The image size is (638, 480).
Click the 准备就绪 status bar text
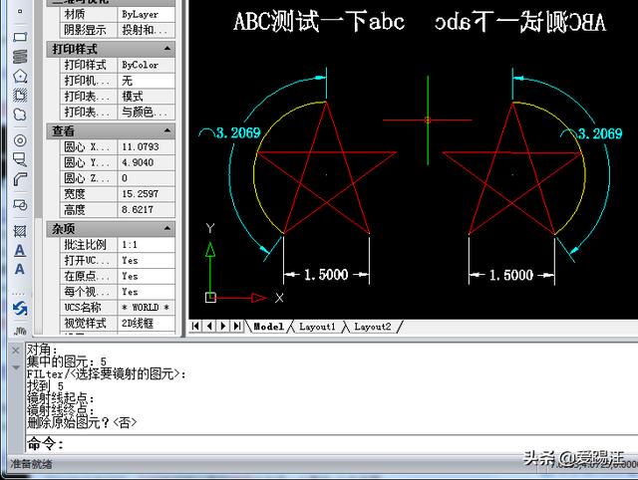pyautogui.click(x=31, y=464)
